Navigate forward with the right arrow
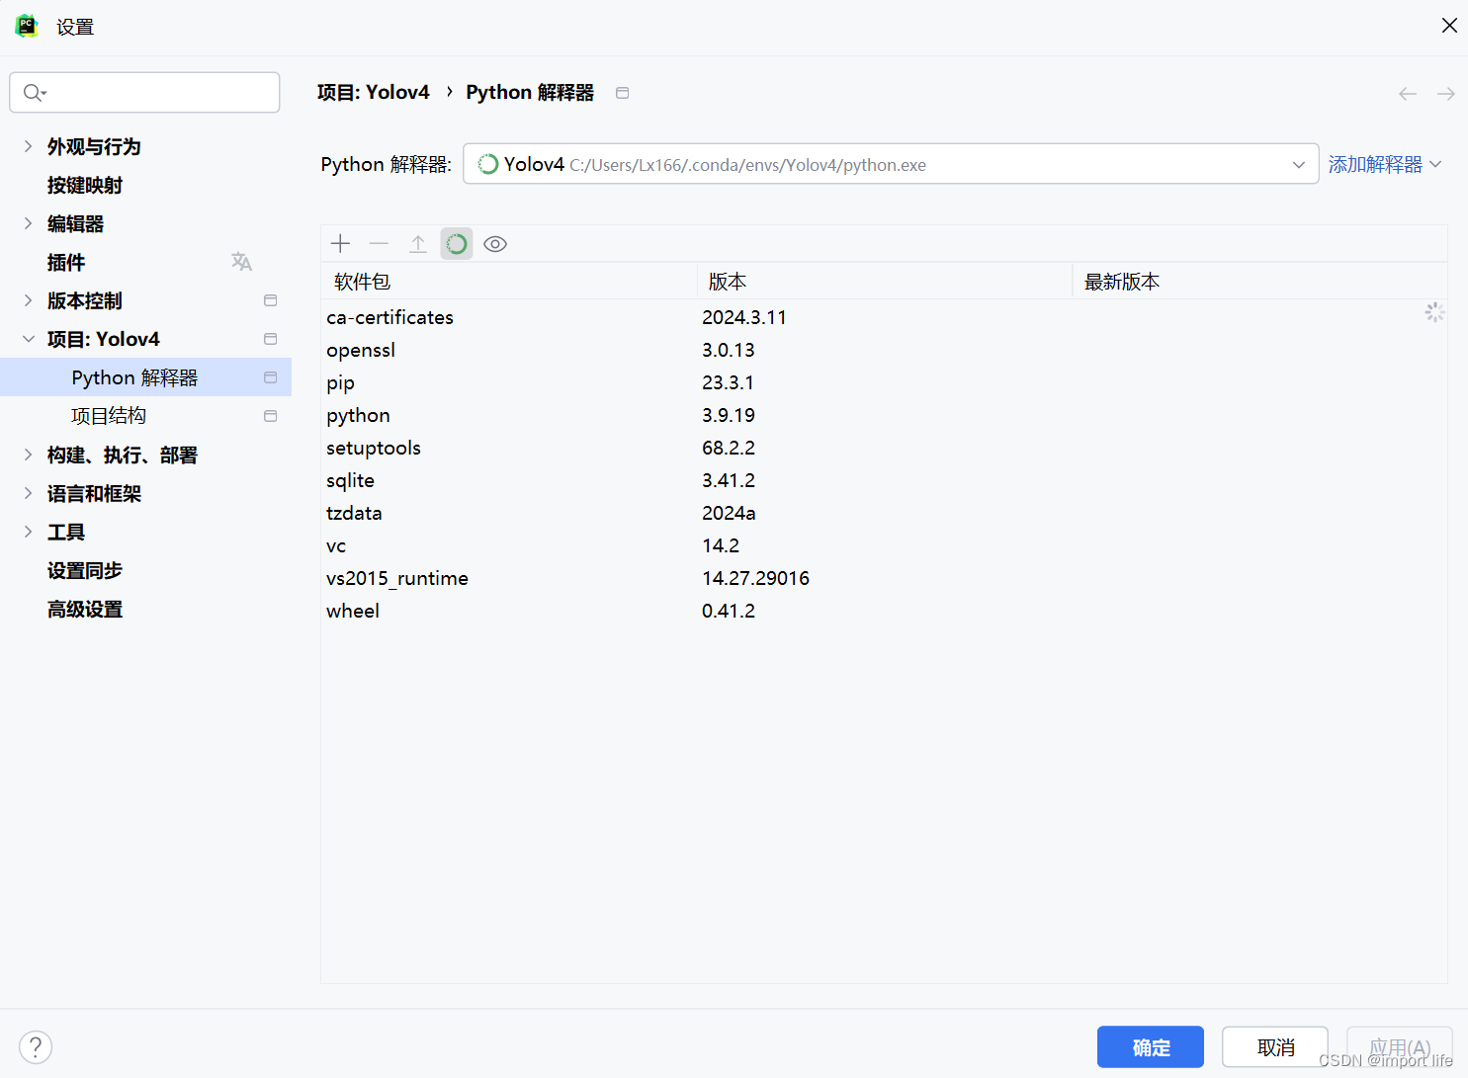This screenshot has width=1468, height=1078. [1445, 94]
